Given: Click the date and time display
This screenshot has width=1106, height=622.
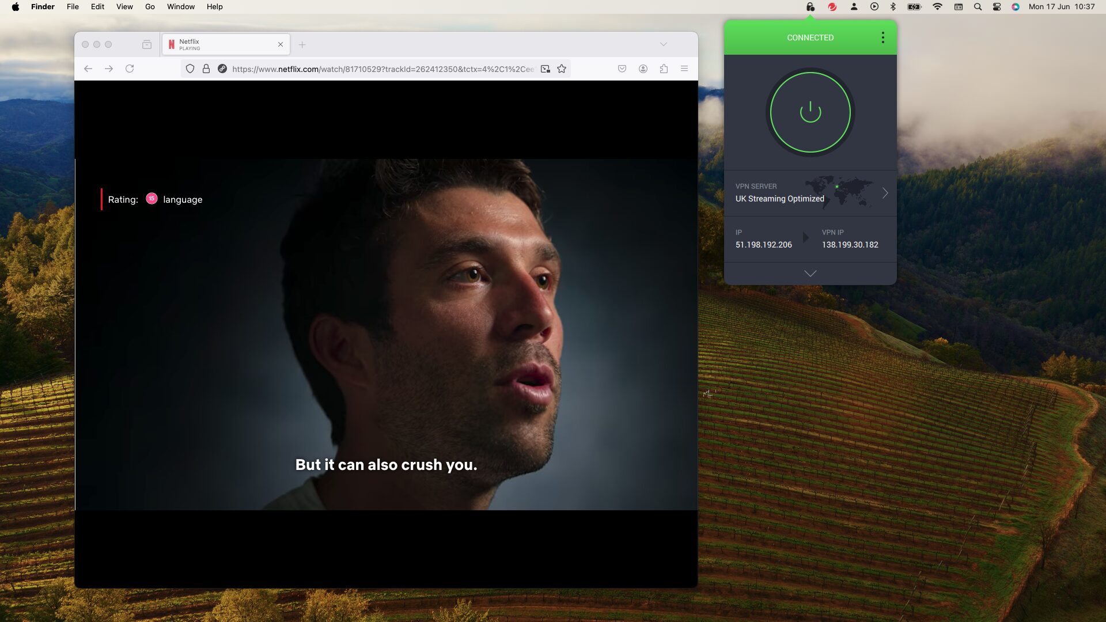Looking at the screenshot, I should (1062, 7).
